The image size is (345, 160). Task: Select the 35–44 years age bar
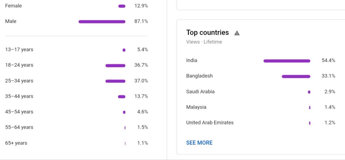tap(122, 97)
